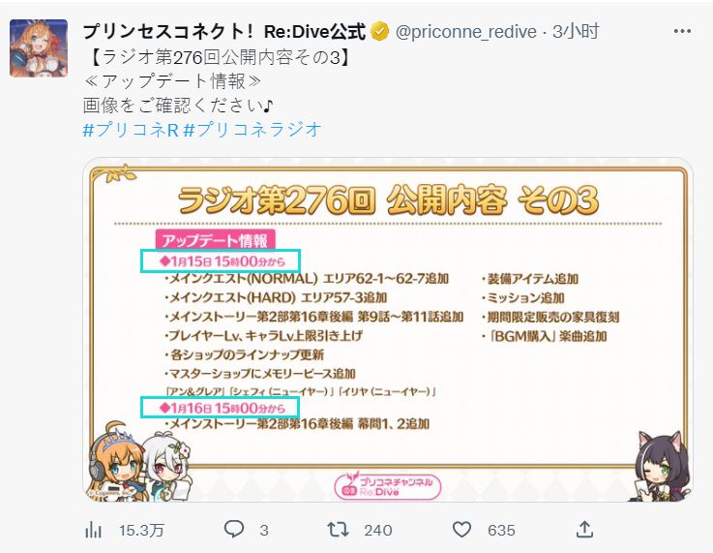Open the tweet's three-dot more menu

(682, 31)
